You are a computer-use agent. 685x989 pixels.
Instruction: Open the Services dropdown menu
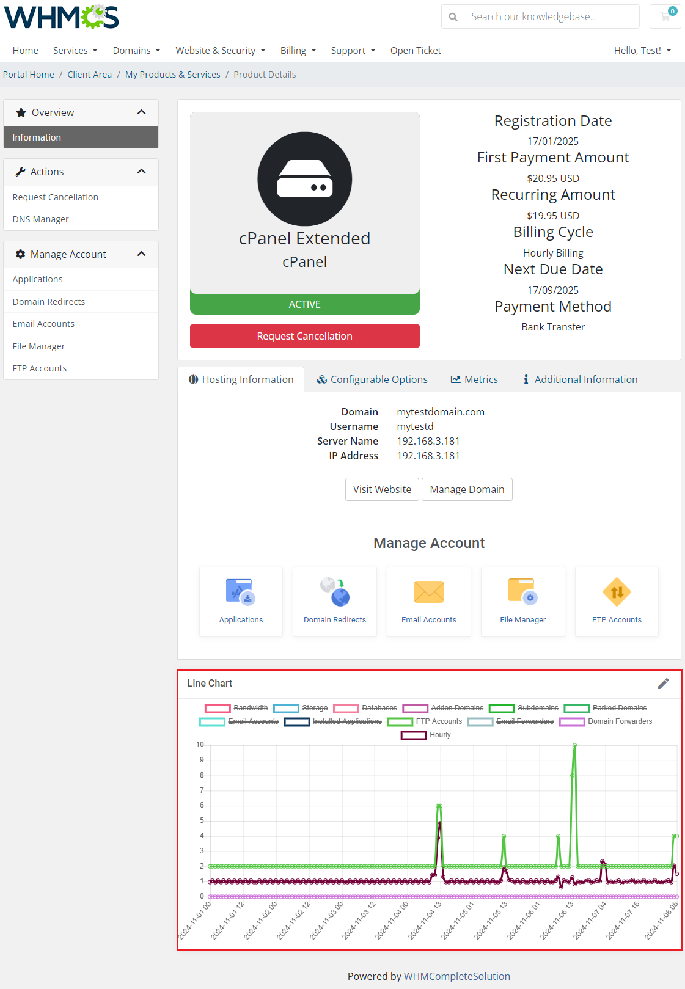coord(75,51)
